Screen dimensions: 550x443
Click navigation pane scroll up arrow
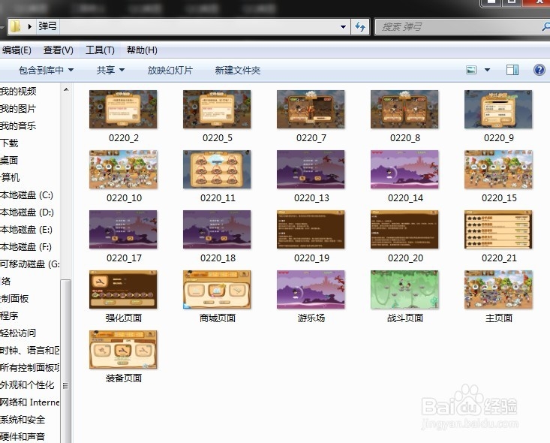click(66, 90)
